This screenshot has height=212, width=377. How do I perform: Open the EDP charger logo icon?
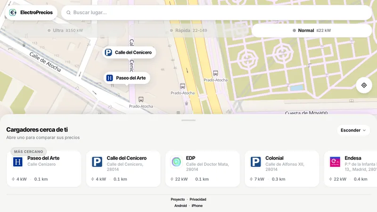(176, 162)
